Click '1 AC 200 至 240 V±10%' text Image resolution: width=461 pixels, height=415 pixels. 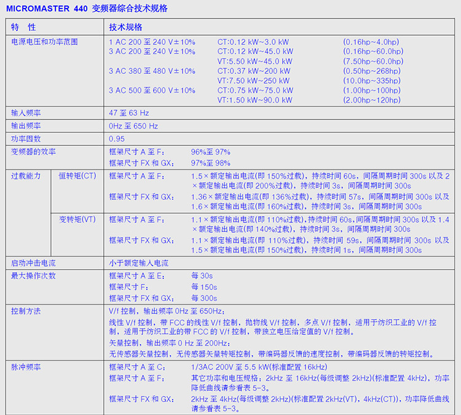click(152, 42)
